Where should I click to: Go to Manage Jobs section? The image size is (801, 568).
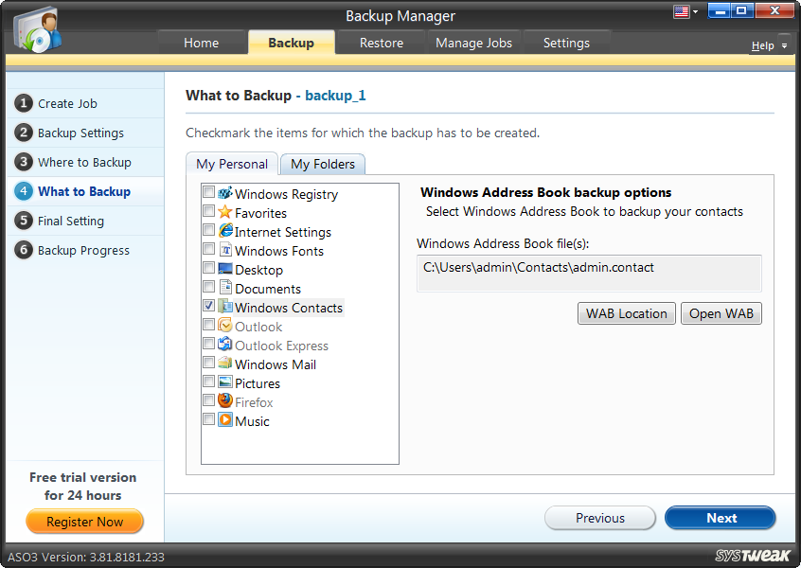[473, 42]
